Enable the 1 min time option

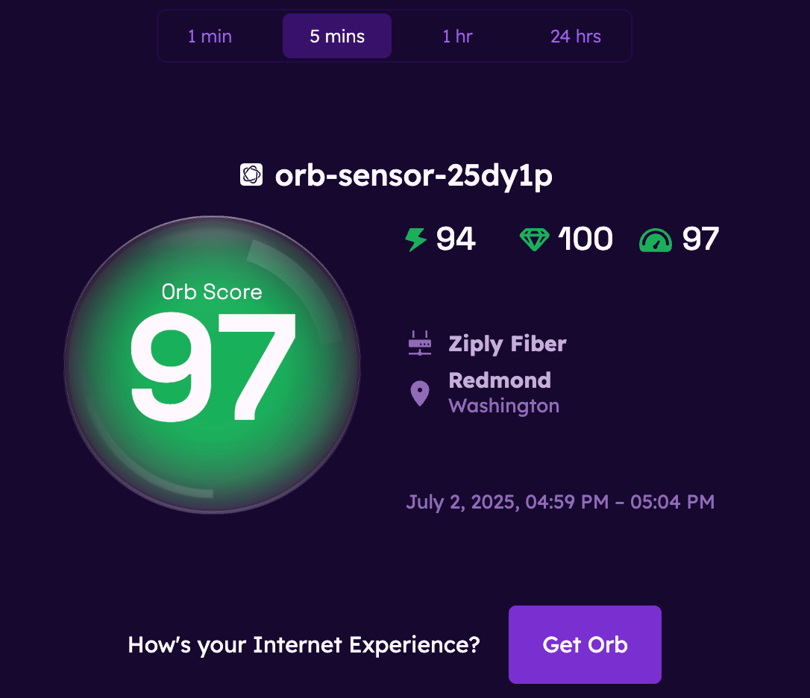point(210,35)
